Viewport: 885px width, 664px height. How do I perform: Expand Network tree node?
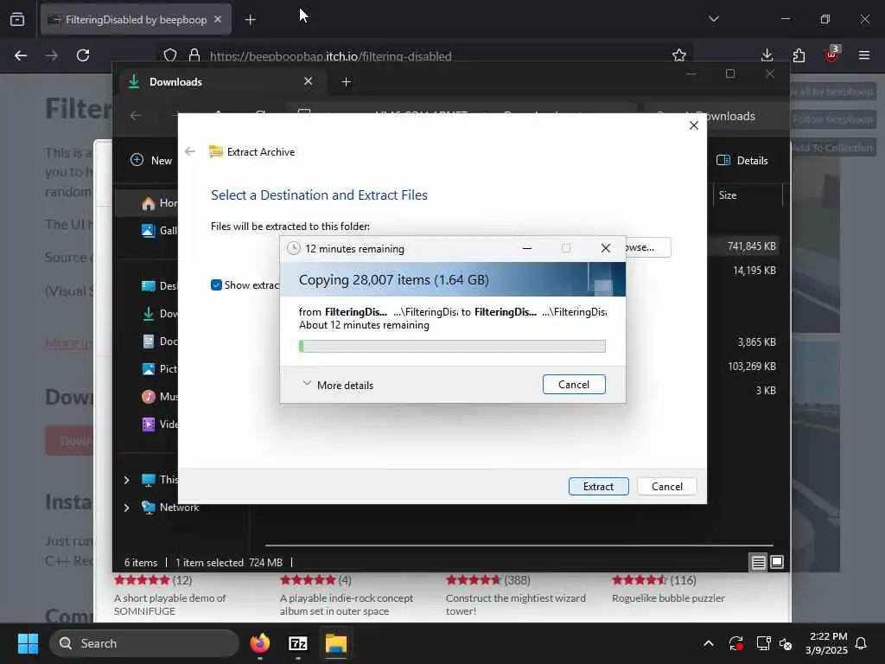[x=126, y=508]
